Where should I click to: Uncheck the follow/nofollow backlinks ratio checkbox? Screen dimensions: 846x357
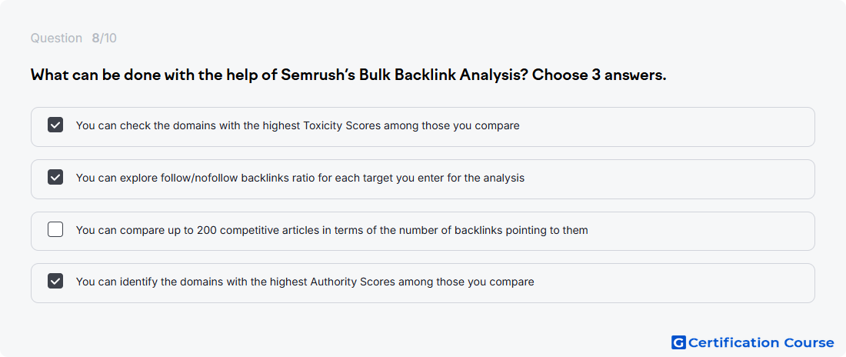point(55,177)
